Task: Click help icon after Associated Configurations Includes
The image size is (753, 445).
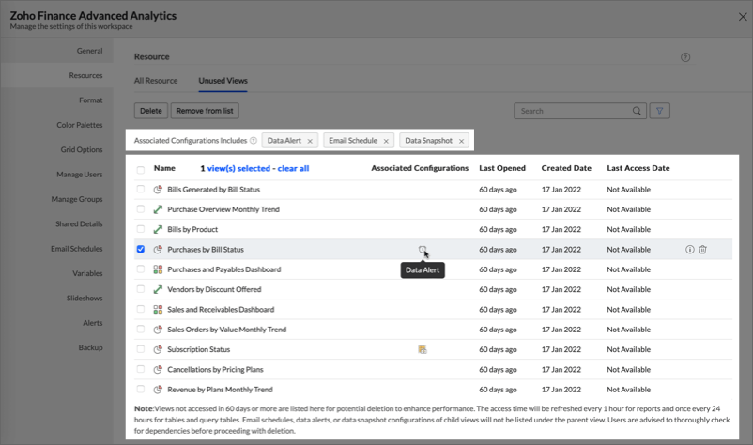Action: 254,141
